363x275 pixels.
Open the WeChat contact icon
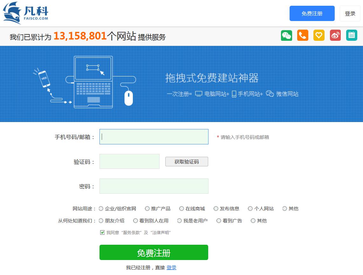pos(286,35)
